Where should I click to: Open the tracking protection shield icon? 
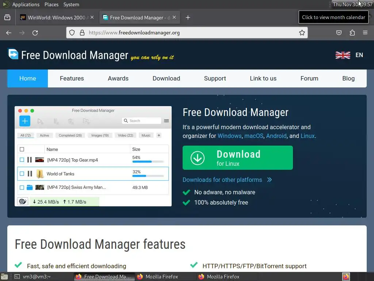tap(72, 33)
